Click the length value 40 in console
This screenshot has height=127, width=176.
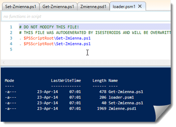[104, 103]
